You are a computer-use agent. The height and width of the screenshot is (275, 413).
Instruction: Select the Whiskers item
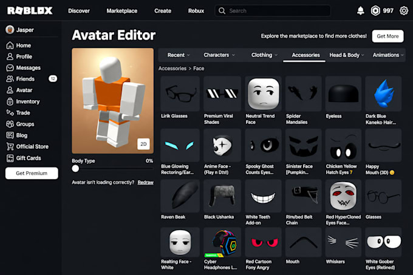point(343,242)
